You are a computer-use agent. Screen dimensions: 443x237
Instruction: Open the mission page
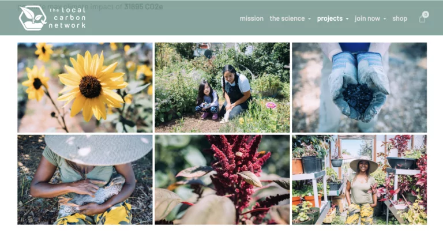click(x=251, y=18)
